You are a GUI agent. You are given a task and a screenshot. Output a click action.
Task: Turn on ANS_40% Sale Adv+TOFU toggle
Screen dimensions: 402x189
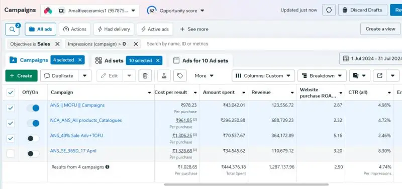point(33,138)
